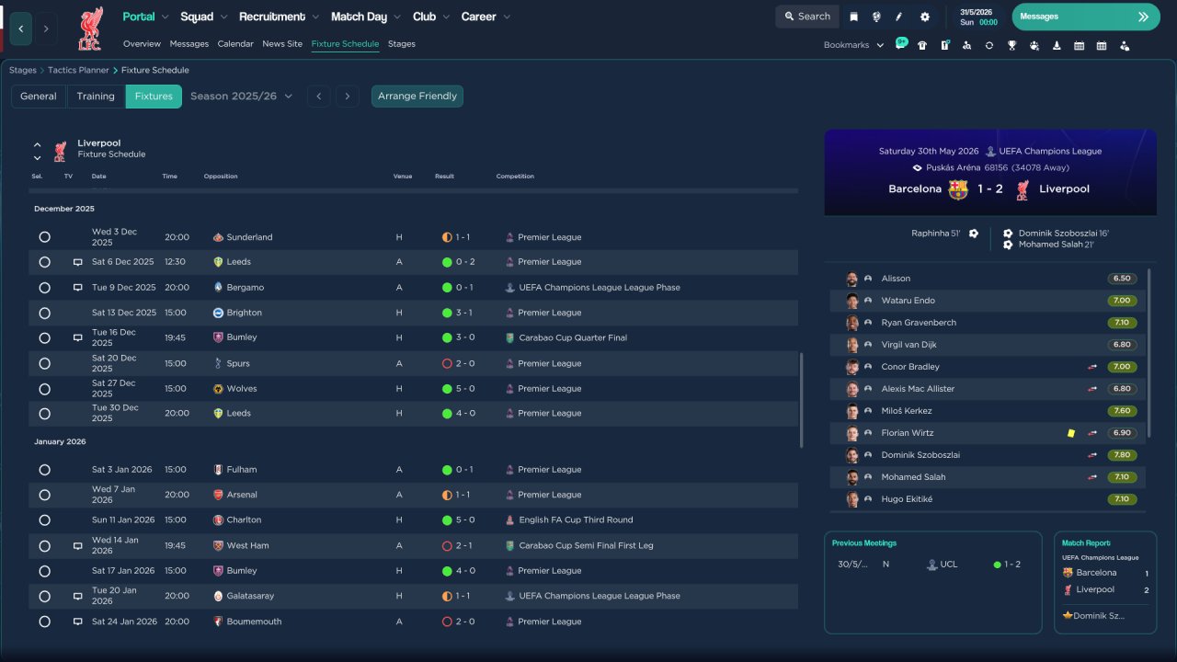
Task: Click the pencil edit icon in top bar
Action: [x=899, y=17]
